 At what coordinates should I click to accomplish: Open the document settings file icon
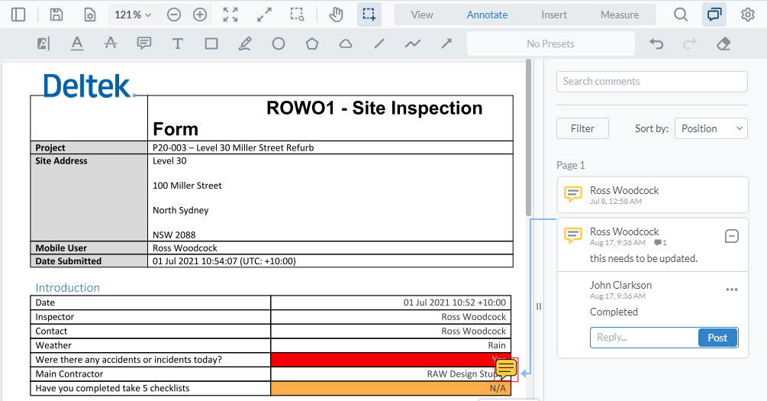coord(90,15)
